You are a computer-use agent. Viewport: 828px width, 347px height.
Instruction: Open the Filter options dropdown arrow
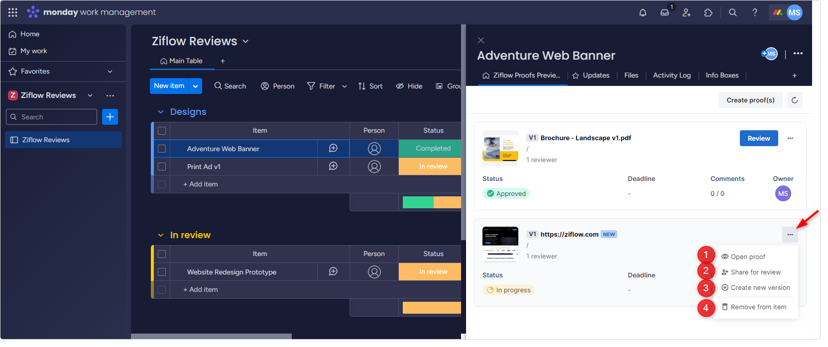pos(345,86)
